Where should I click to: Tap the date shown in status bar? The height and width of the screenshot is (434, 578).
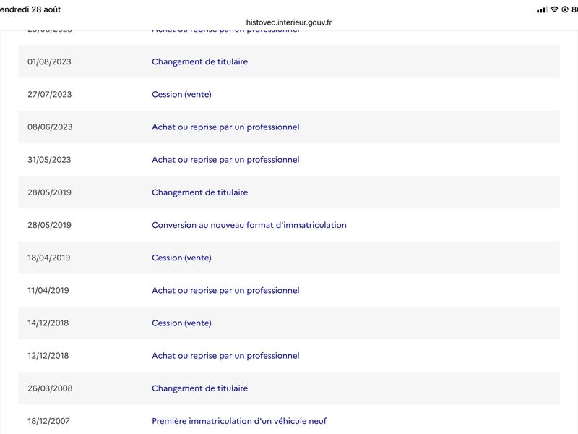point(30,9)
